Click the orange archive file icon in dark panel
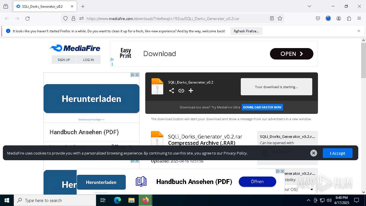This screenshot has width=366, height=206. pos(157,86)
